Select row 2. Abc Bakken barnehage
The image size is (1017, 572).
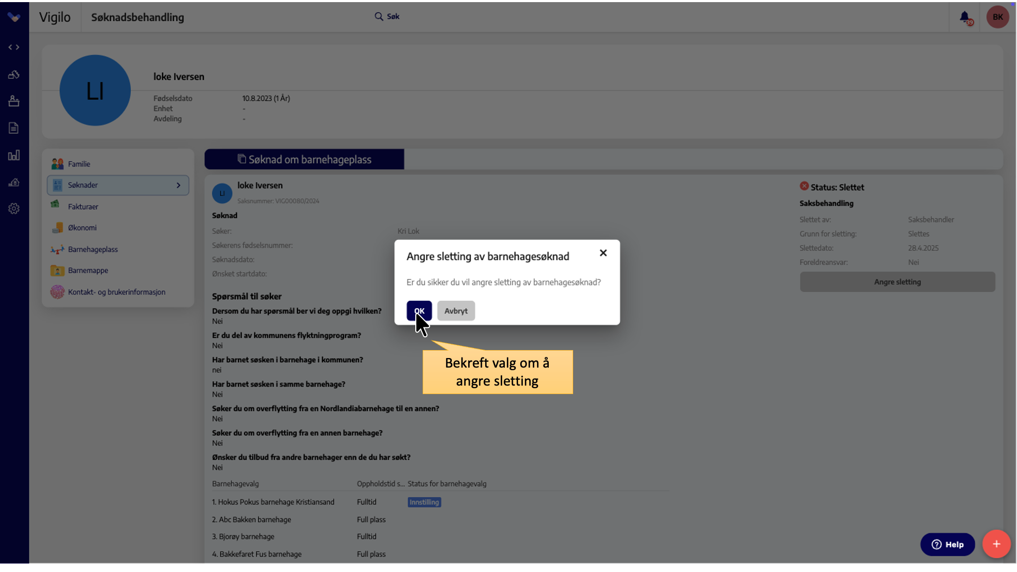point(252,520)
